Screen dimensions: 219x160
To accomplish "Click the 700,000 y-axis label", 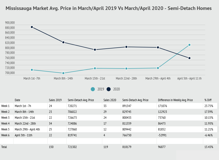I will tap(10, 73).
